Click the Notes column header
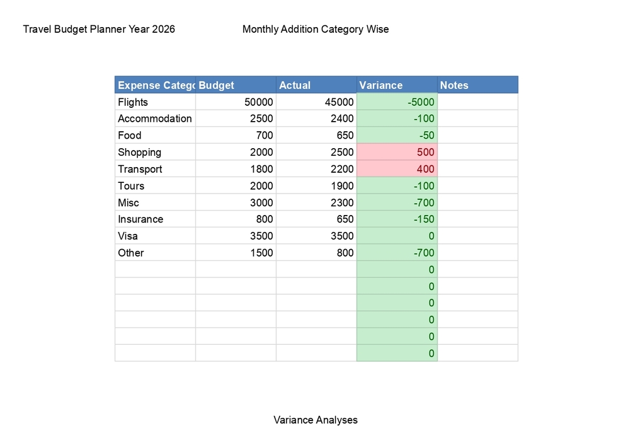The height and width of the screenshot is (447, 633). [x=477, y=85]
